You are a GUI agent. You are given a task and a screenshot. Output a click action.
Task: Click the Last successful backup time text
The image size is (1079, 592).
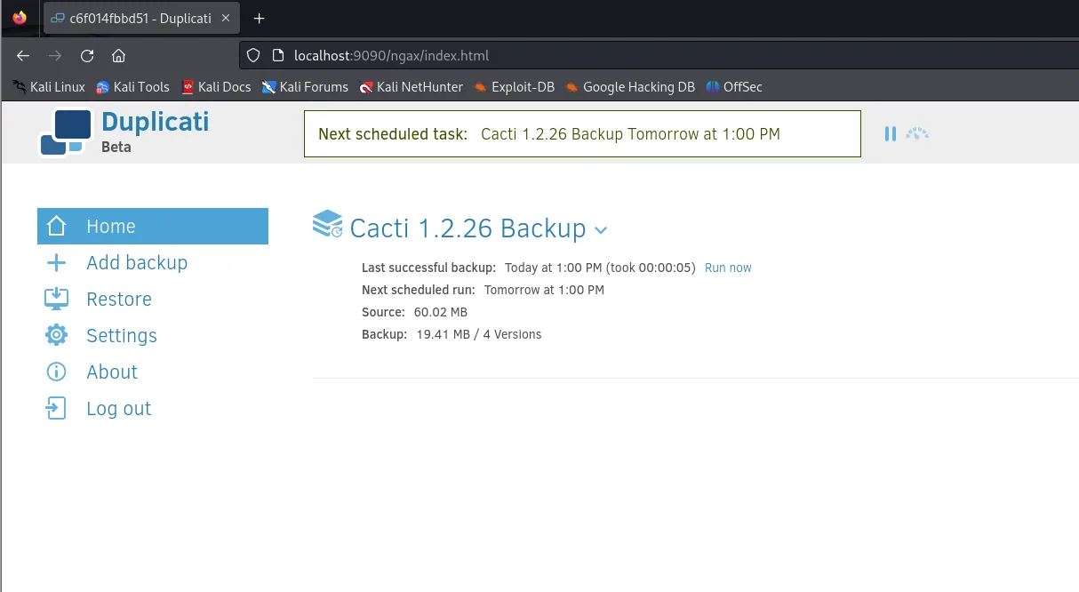[600, 268]
